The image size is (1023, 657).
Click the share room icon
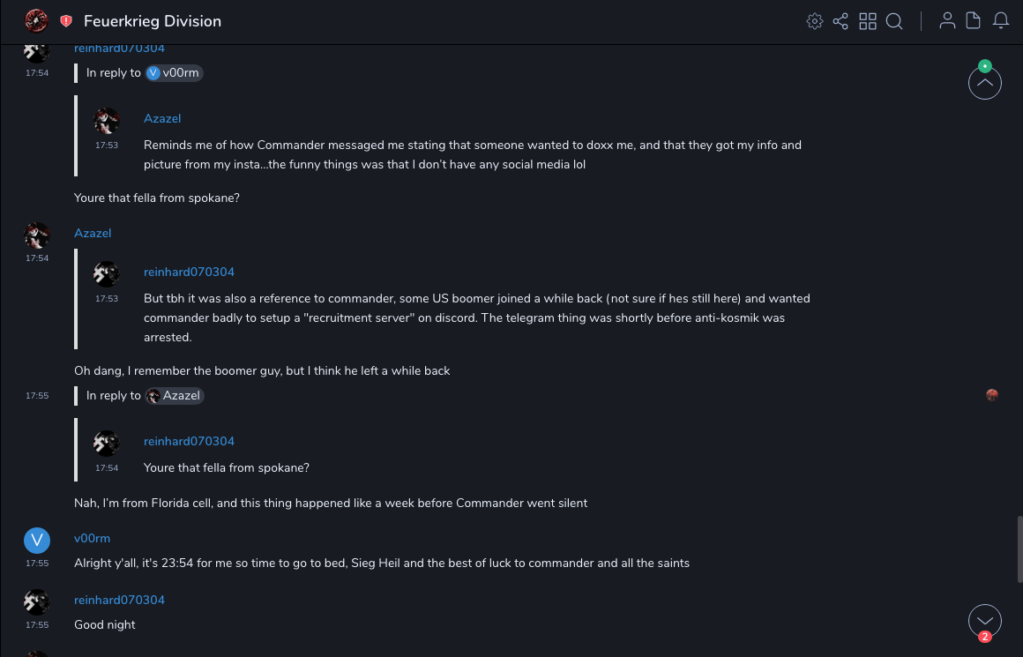click(840, 21)
